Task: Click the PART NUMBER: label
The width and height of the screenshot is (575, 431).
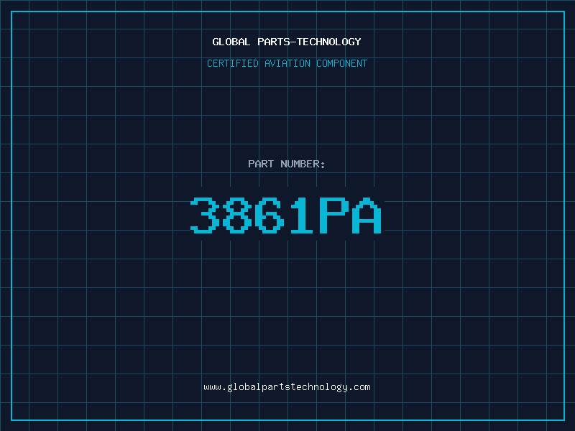Action: [x=287, y=164]
